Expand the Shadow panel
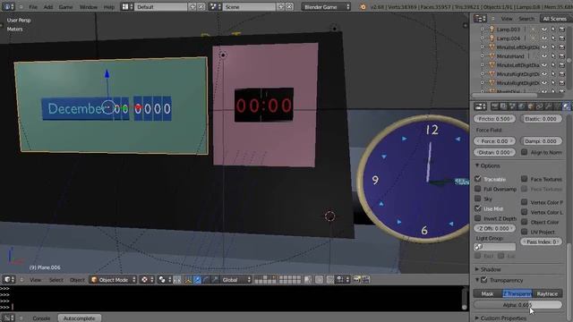Image resolution: width=573 pixels, height=322 pixels. pyautogui.click(x=477, y=269)
